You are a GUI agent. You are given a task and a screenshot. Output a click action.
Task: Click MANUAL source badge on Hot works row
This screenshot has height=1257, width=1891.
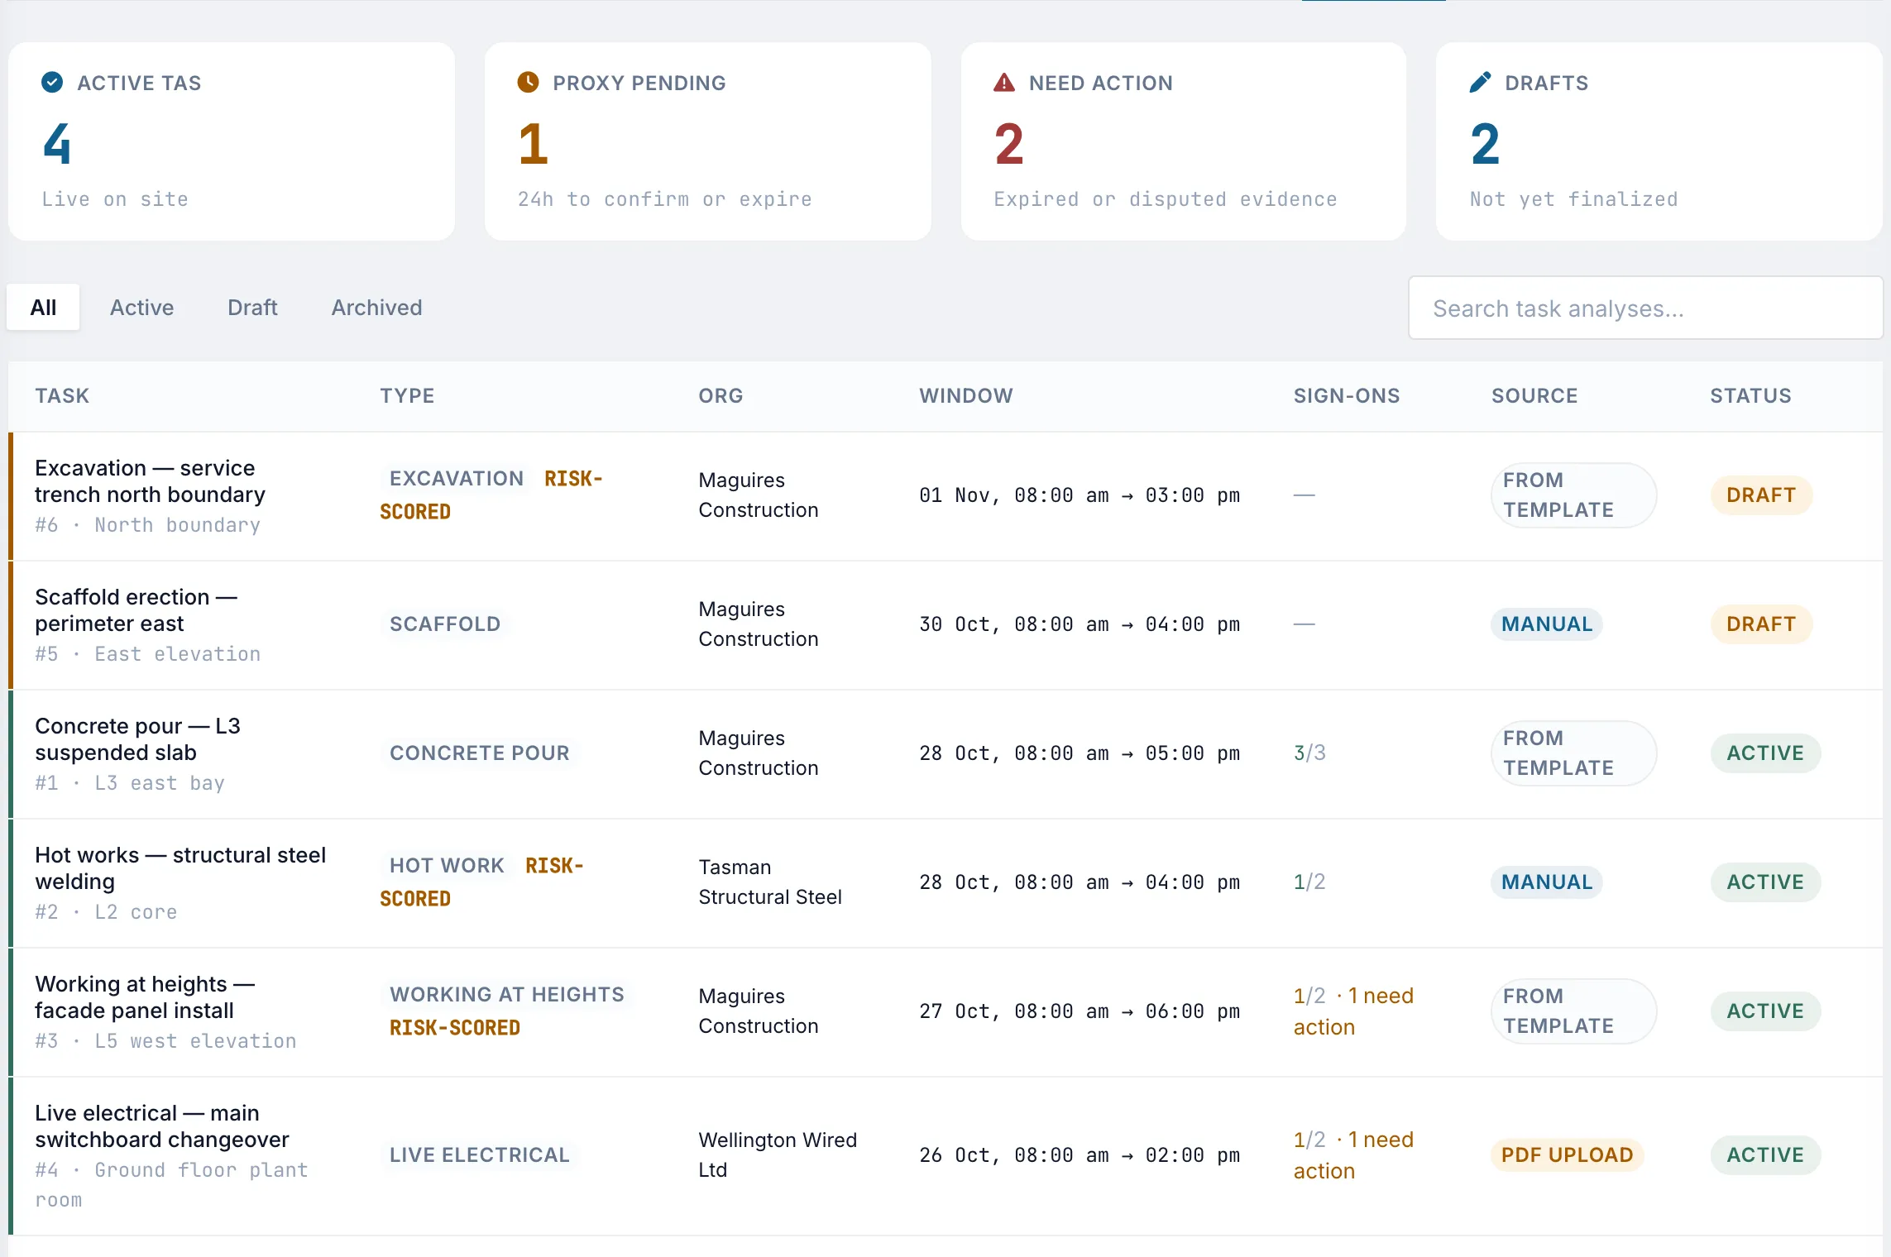[x=1547, y=882]
